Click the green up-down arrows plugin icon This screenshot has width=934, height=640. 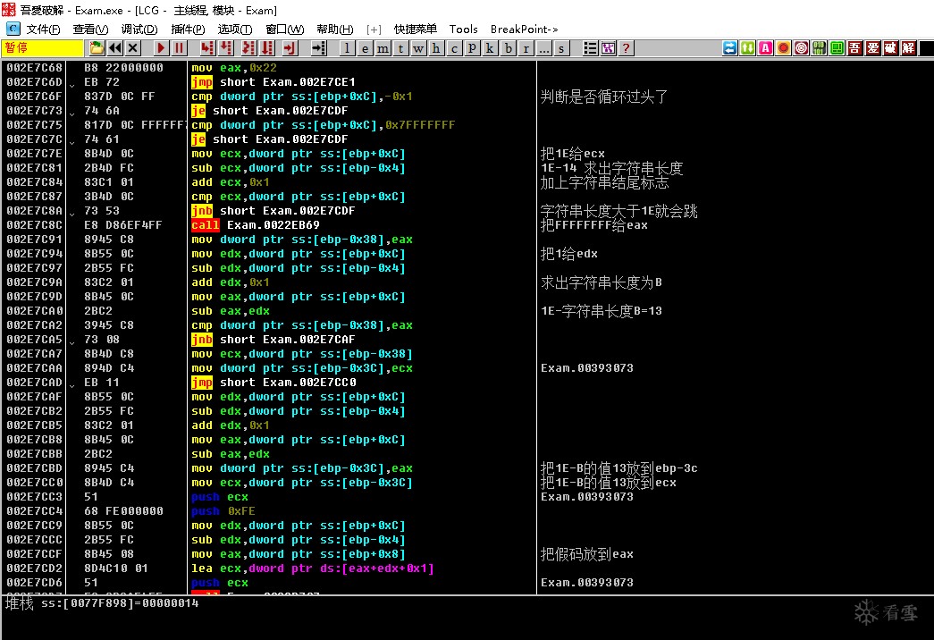(x=747, y=48)
